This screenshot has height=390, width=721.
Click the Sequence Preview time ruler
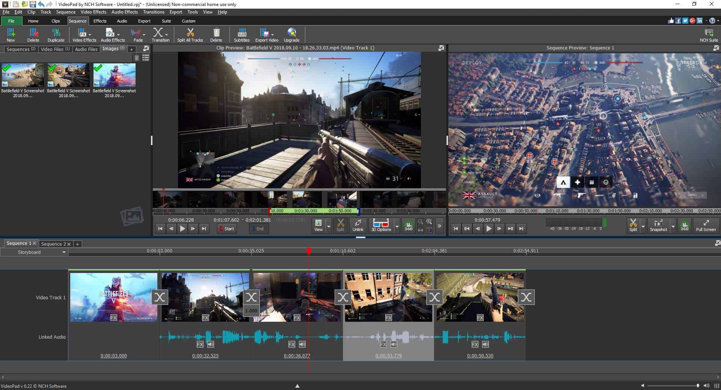click(x=584, y=211)
